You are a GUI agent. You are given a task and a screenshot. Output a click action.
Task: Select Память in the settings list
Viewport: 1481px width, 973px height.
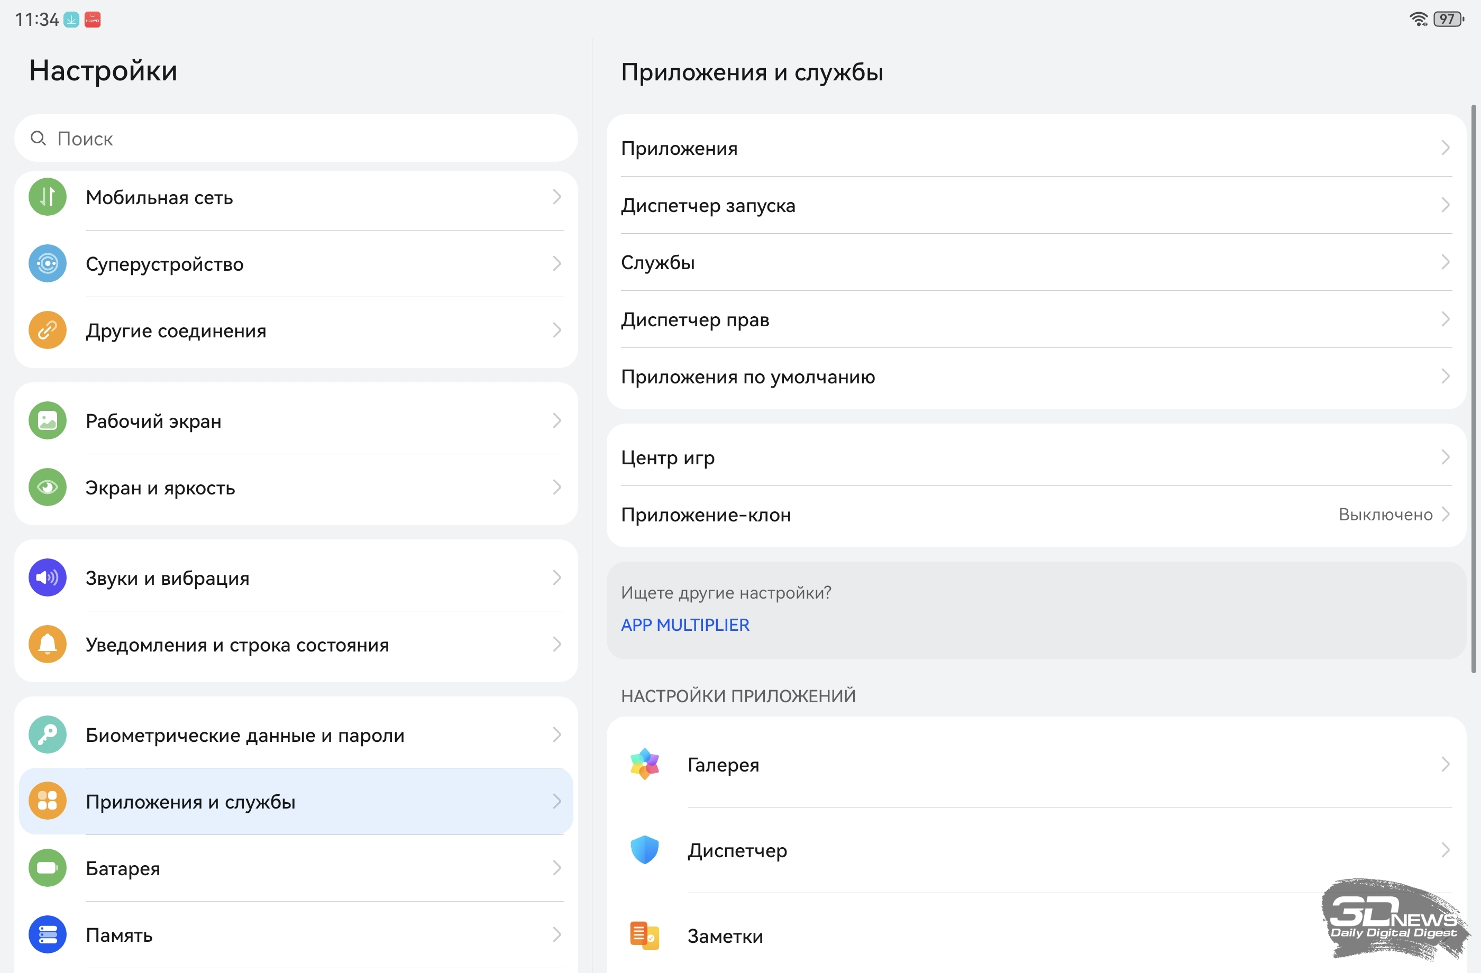[118, 934]
